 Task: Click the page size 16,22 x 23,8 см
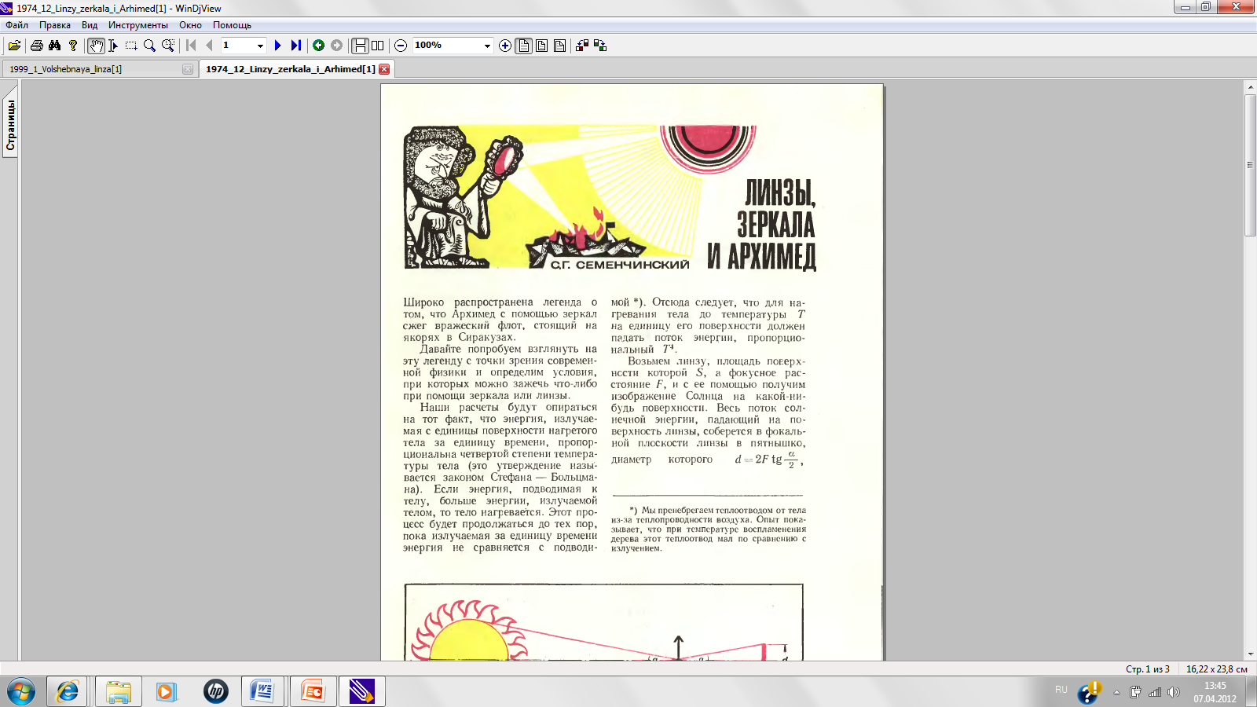click(x=1216, y=669)
